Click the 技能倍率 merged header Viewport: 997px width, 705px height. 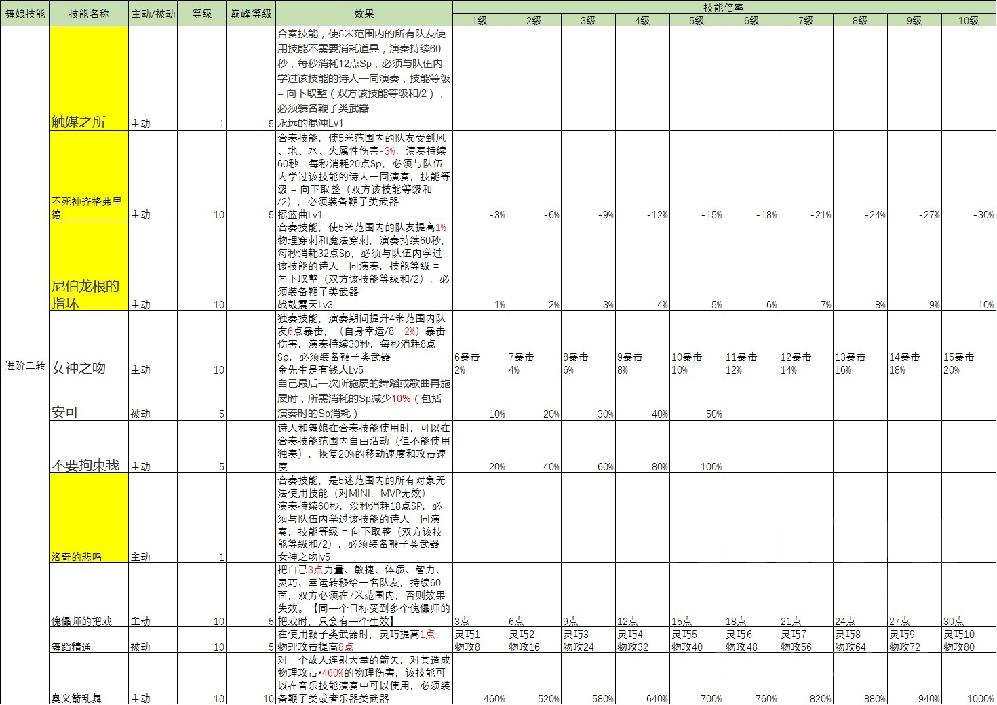724,7
